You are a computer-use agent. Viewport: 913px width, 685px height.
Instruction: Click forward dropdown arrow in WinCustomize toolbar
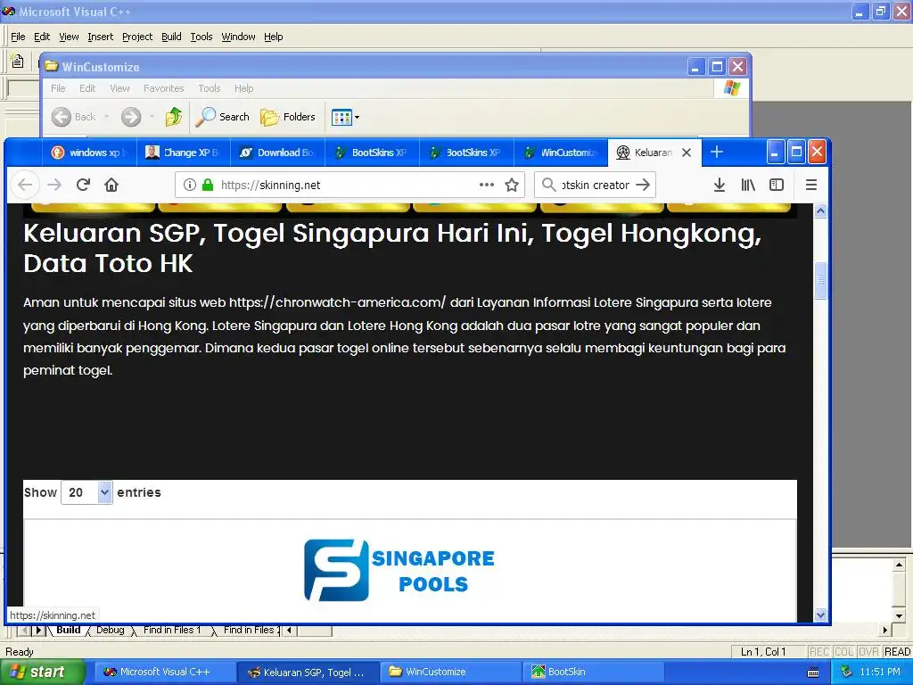coord(152,117)
